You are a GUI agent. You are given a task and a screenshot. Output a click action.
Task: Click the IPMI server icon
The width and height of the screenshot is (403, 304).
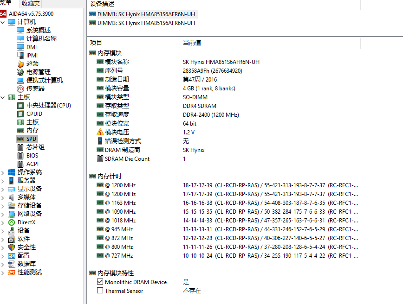(x=20, y=56)
